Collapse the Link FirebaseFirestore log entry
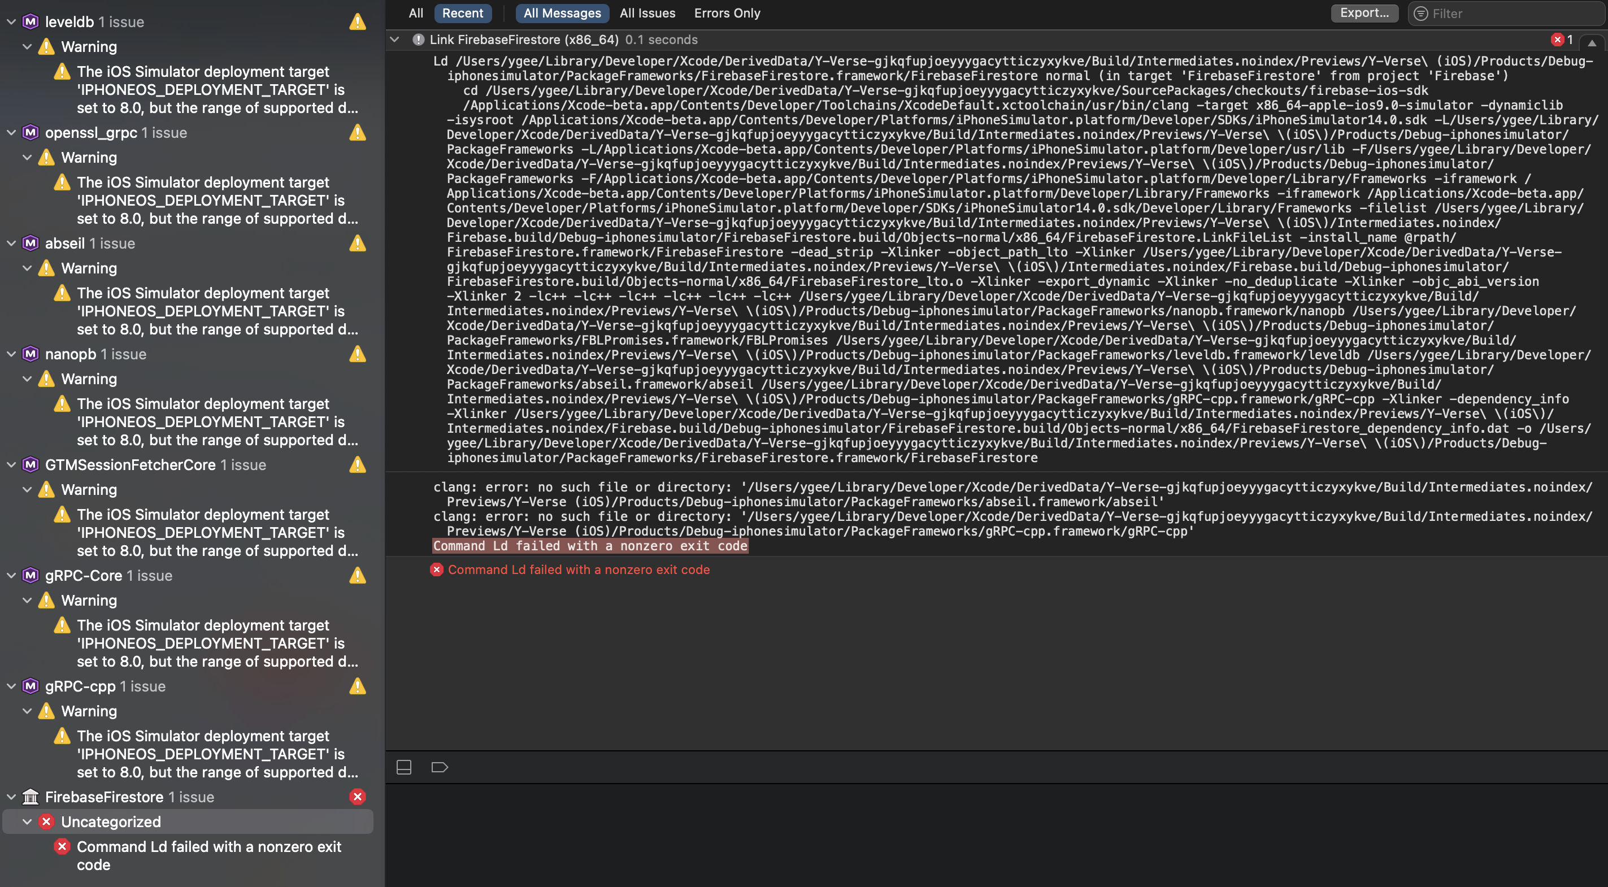The width and height of the screenshot is (1608, 887). (394, 40)
